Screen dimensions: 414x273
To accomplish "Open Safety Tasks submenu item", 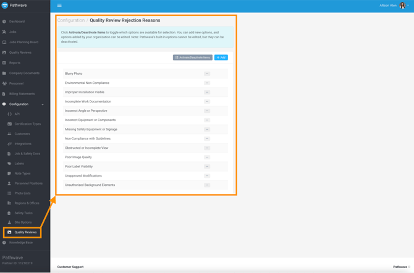I will 23,213.
